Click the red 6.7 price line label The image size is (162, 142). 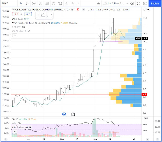pos(144,94)
